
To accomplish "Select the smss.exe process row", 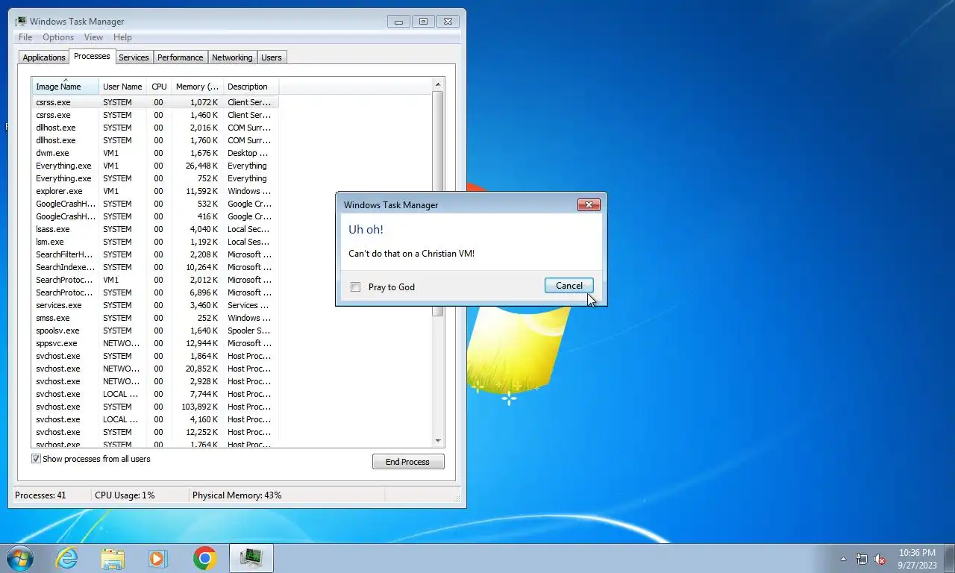I will [155, 318].
